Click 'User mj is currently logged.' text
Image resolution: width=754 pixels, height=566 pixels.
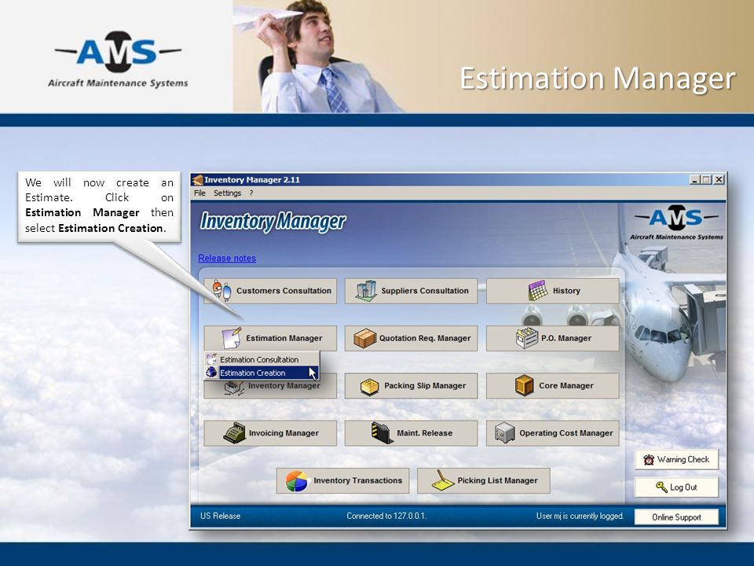click(x=580, y=516)
